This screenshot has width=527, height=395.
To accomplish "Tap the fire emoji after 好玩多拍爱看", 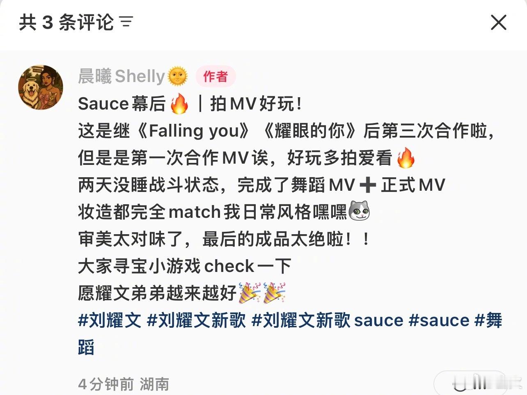I will coord(406,158).
